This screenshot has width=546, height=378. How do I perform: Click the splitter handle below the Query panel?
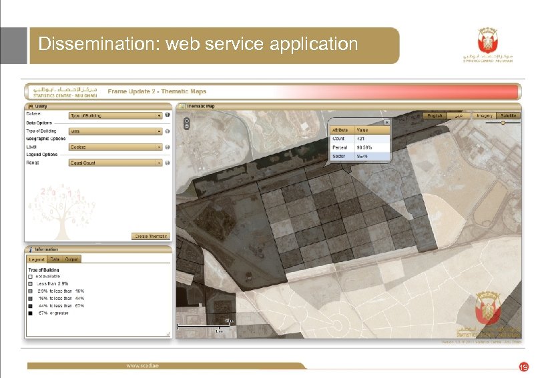coord(98,243)
